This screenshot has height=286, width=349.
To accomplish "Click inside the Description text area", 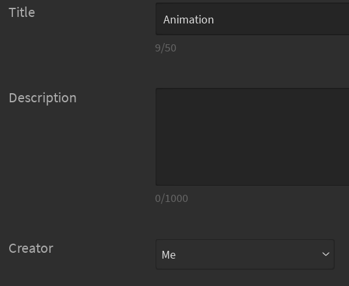I will click(x=252, y=137).
